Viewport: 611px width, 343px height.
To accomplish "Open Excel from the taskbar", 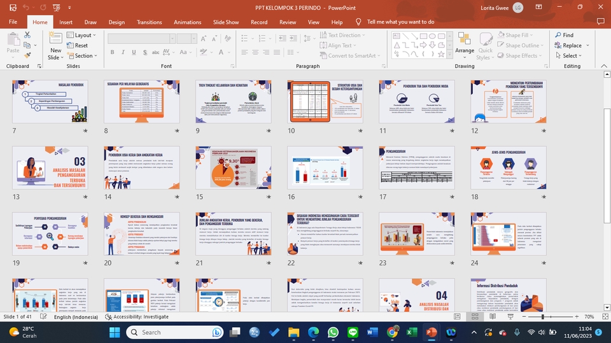I will [x=412, y=332].
